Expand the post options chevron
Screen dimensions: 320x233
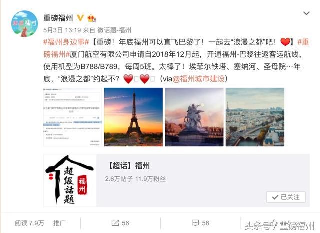(x=306, y=13)
